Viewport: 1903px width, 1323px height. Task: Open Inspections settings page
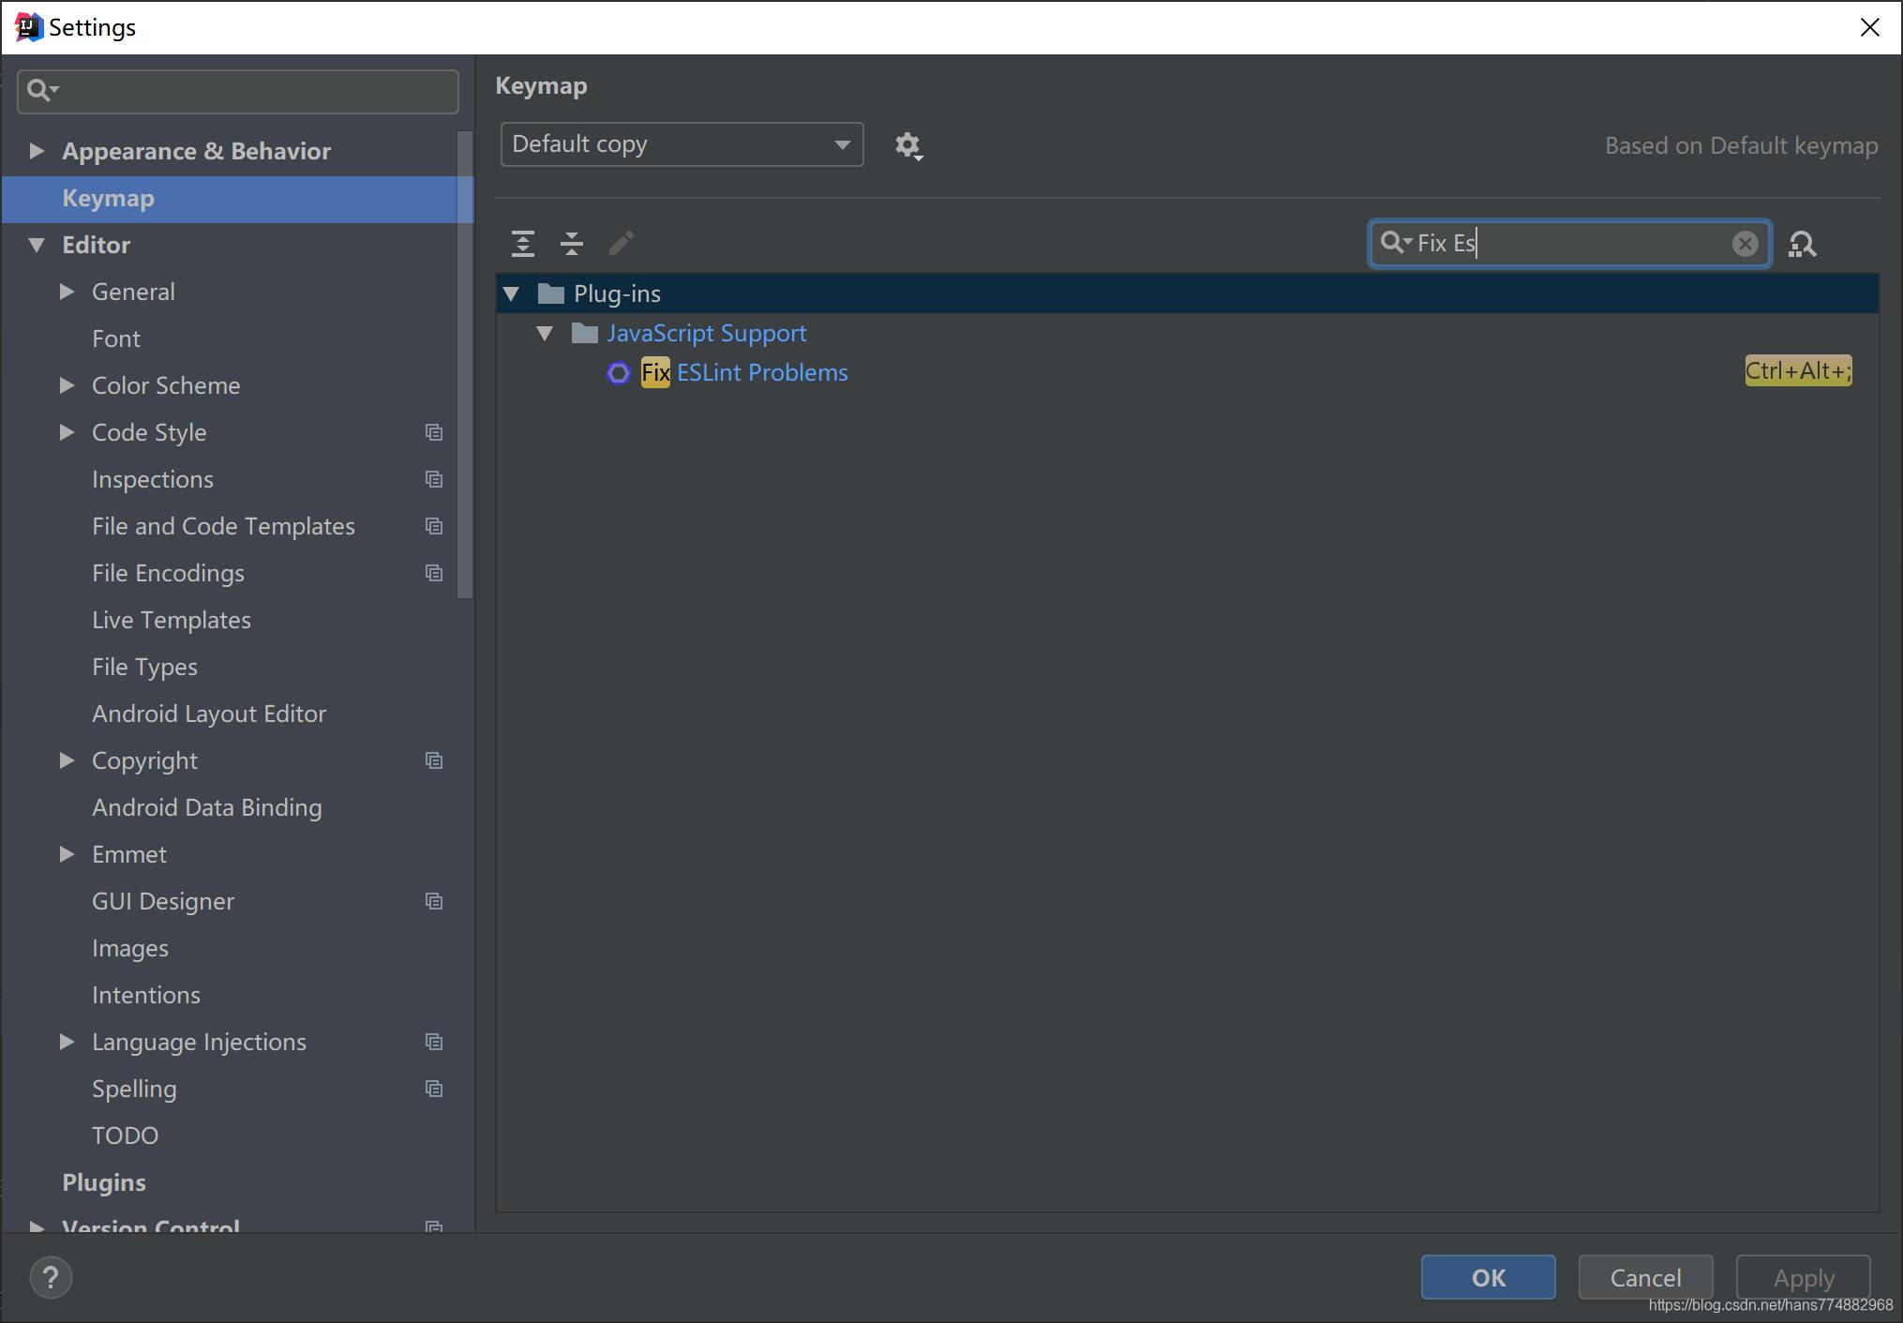pyautogui.click(x=153, y=479)
